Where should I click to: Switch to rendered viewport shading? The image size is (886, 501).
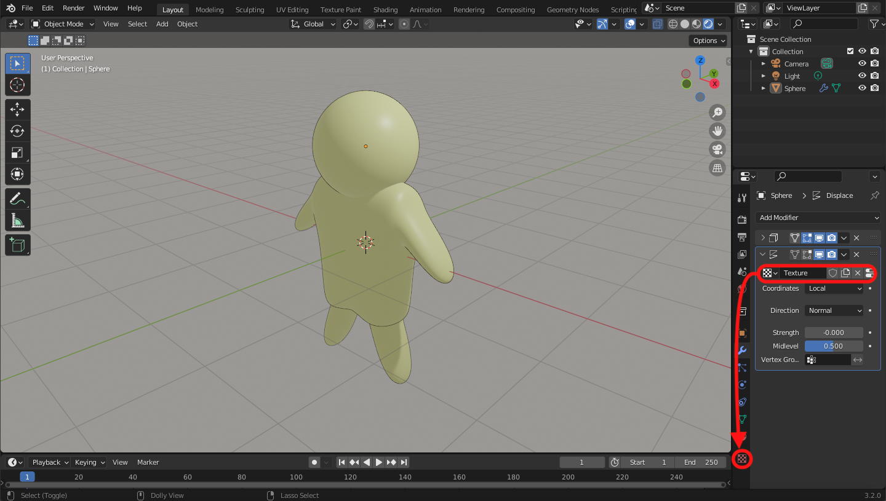coord(708,24)
